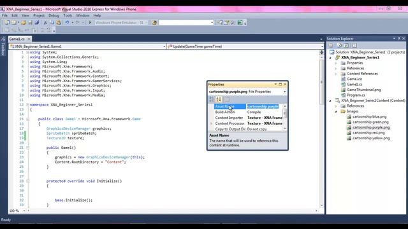The image size is (408, 229).
Task: Click the split editor handle above scrollbar
Action: [321, 52]
